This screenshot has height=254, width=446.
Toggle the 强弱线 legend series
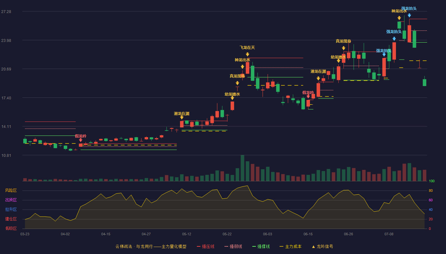233,246
